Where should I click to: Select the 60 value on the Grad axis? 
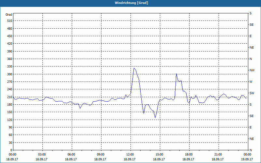pos(10,135)
